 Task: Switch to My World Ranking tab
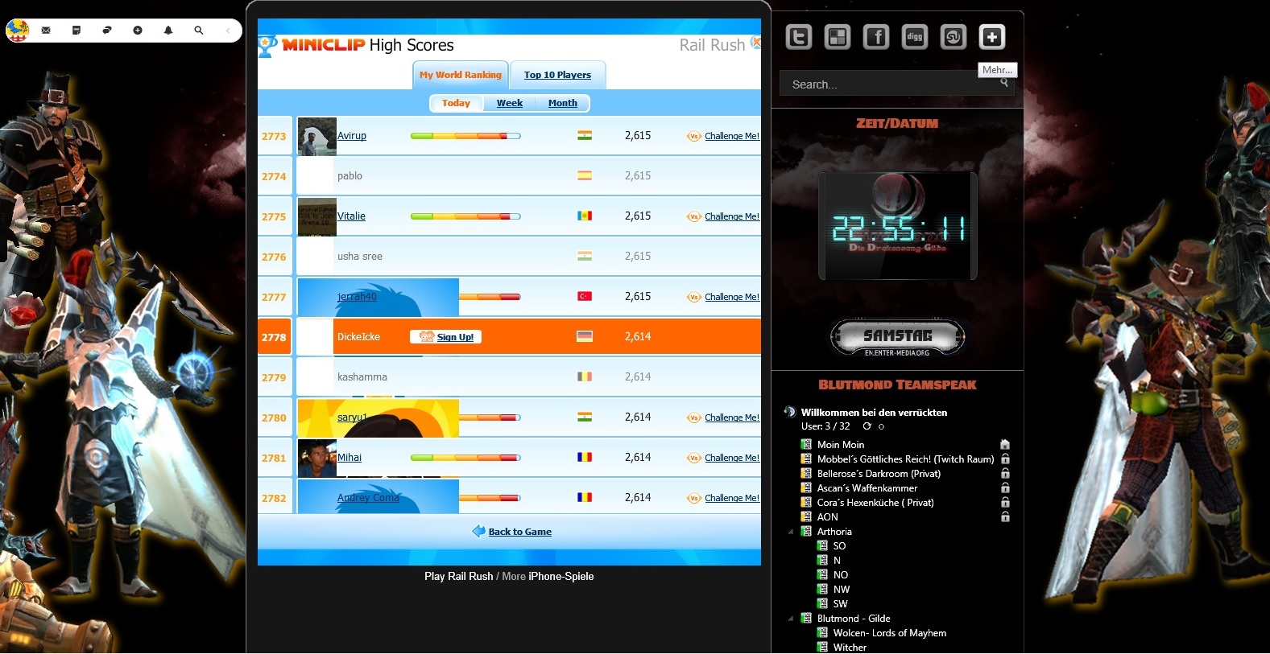[460, 75]
